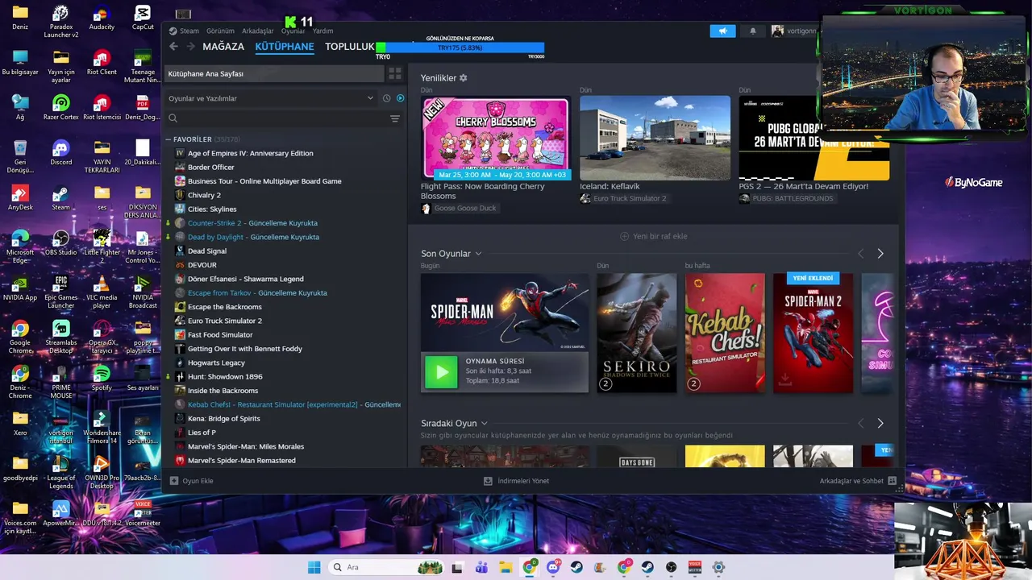Select Cities: Skylines in game list

212,209
